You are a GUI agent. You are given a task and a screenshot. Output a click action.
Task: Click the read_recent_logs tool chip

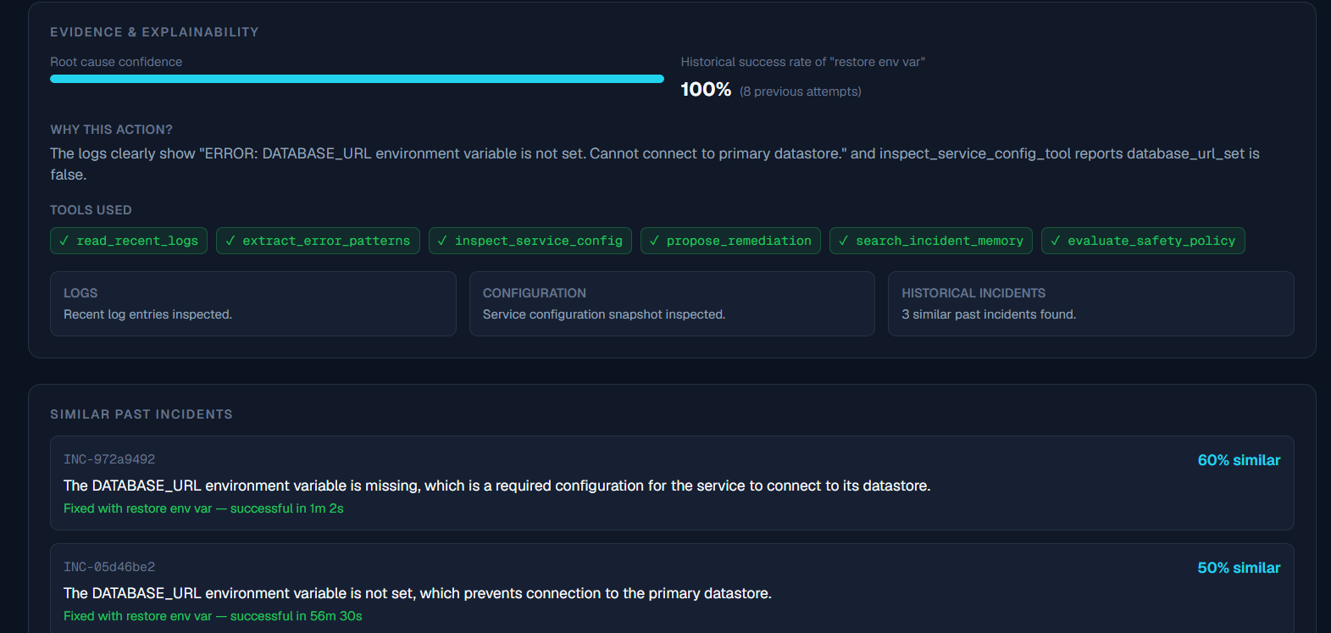(x=129, y=241)
